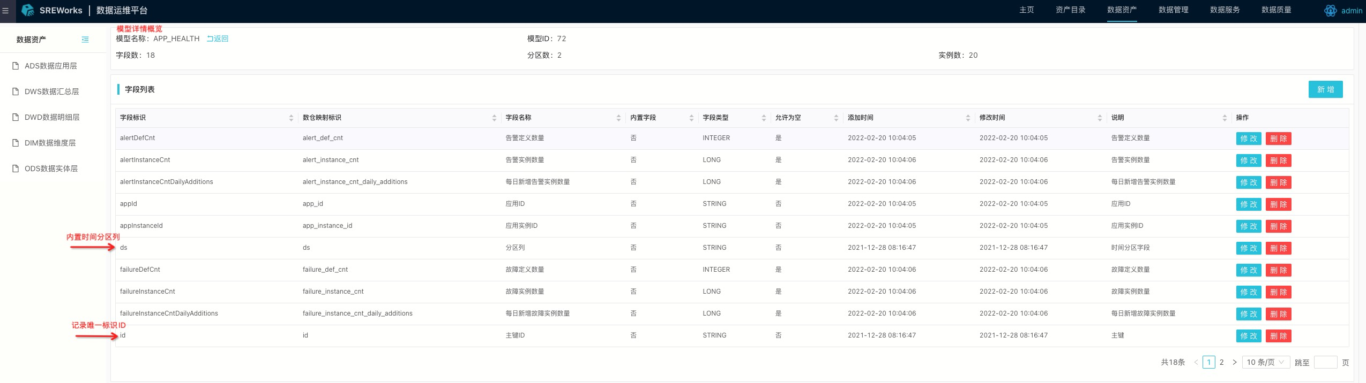This screenshot has width=1366, height=383.
Task: Sort by the 允许为空 column sorter
Action: [836, 118]
